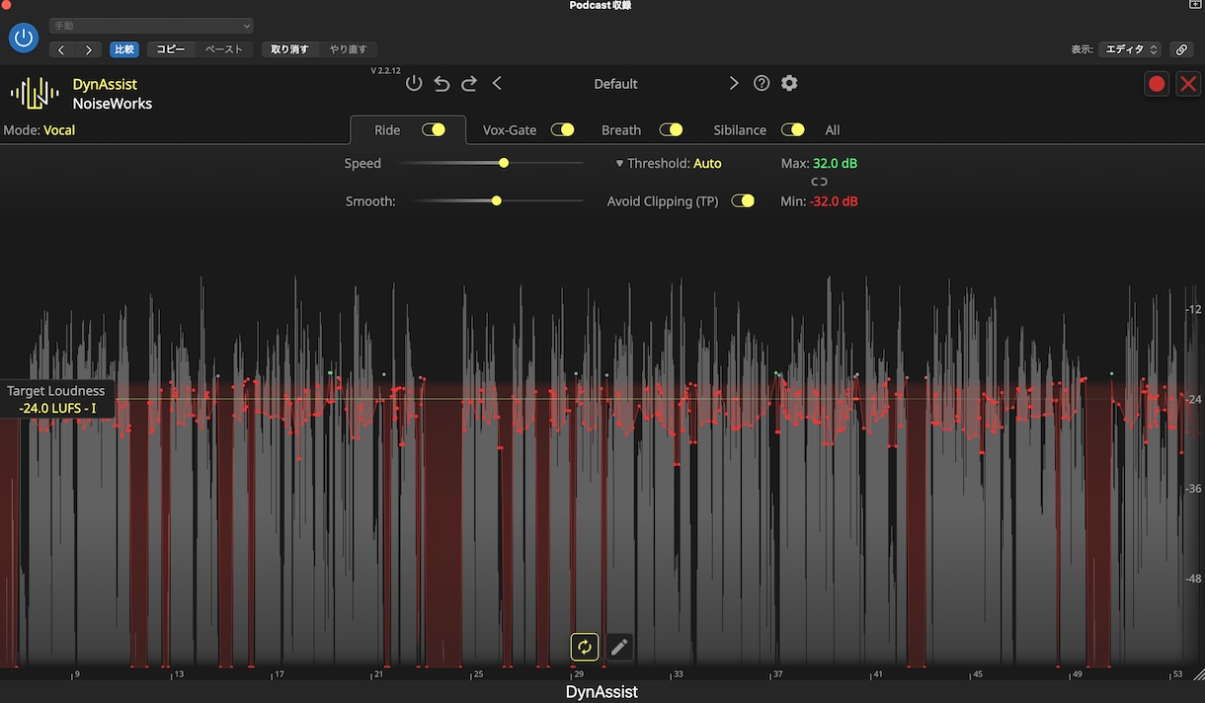
Task: Click the 取り消す undo button
Action: (289, 49)
